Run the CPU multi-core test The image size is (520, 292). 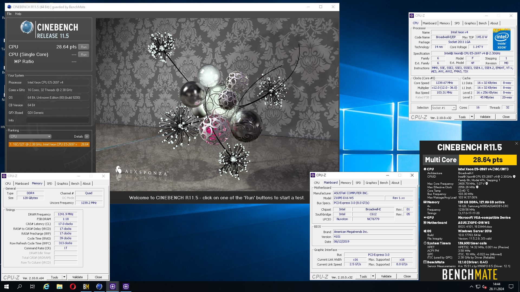84,47
